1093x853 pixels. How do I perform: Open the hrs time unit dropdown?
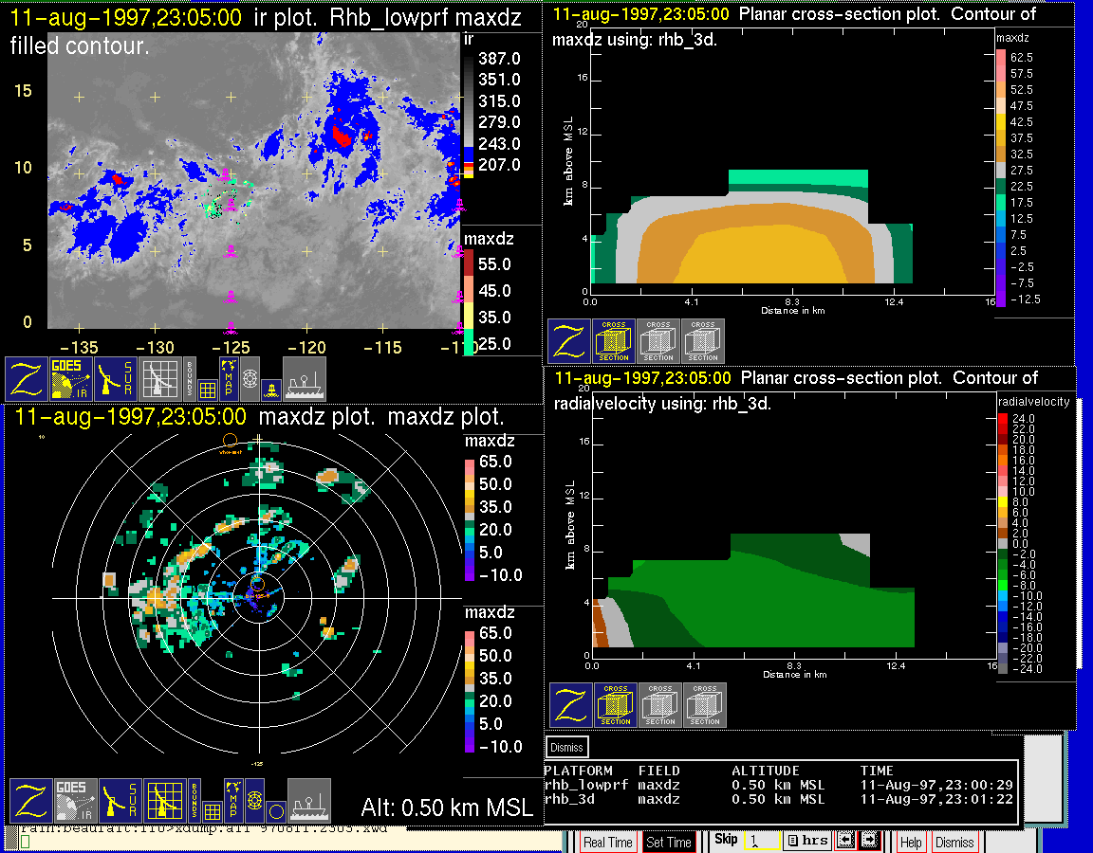(808, 841)
